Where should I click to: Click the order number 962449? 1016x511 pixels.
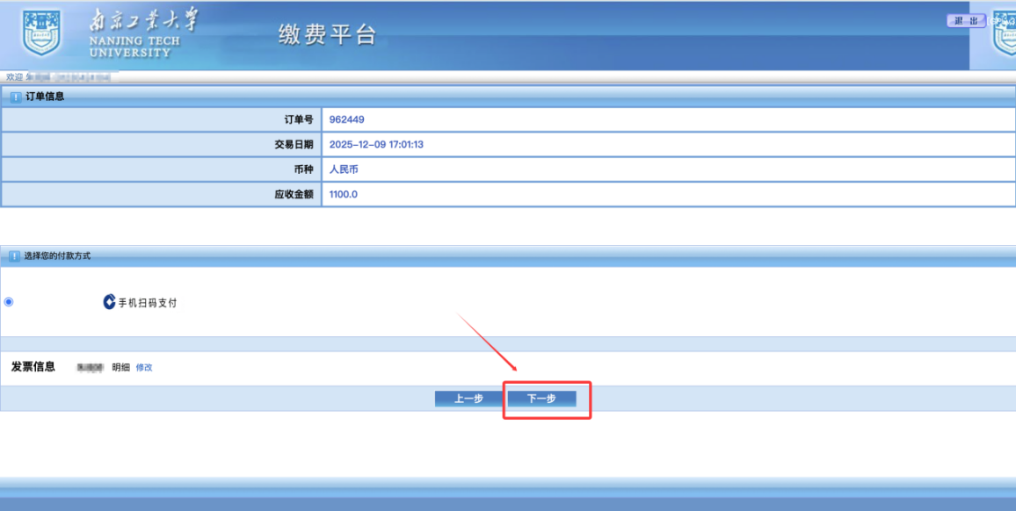pos(346,119)
